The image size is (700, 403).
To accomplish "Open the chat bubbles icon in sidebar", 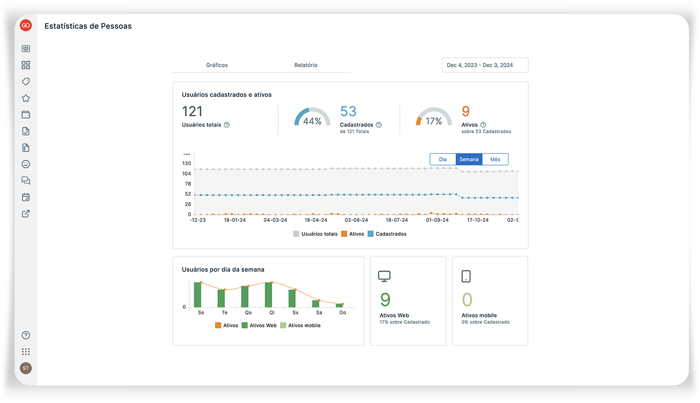I will (x=26, y=181).
